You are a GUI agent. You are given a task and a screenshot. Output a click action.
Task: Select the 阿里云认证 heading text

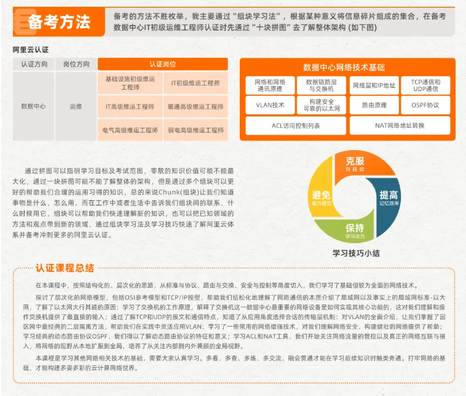point(31,50)
